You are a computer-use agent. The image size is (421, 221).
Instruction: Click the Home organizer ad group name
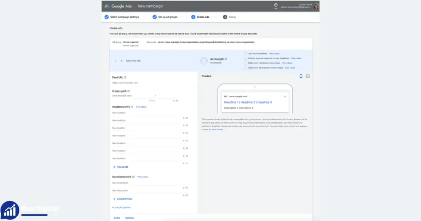tap(131, 42)
